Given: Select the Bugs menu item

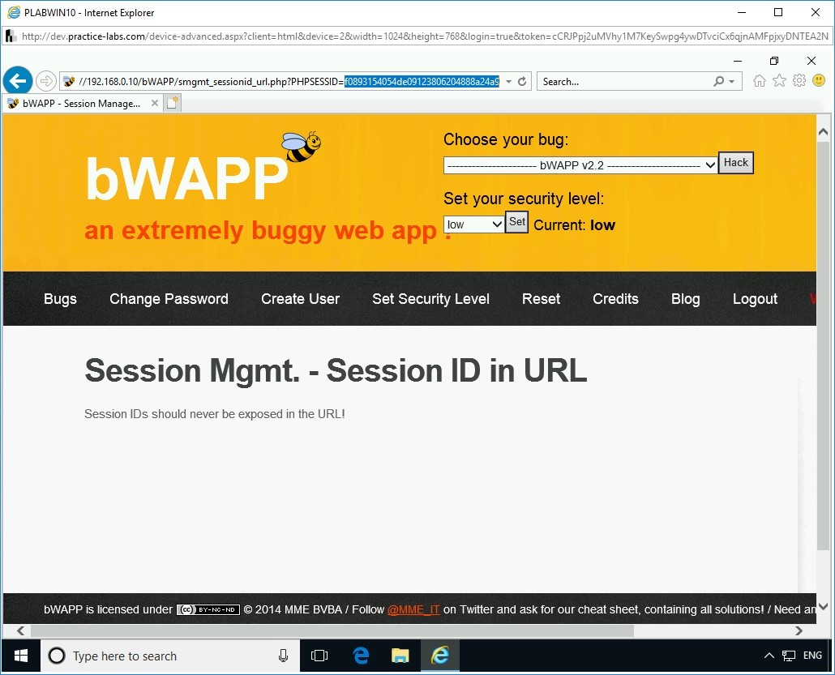Looking at the screenshot, I should point(60,299).
